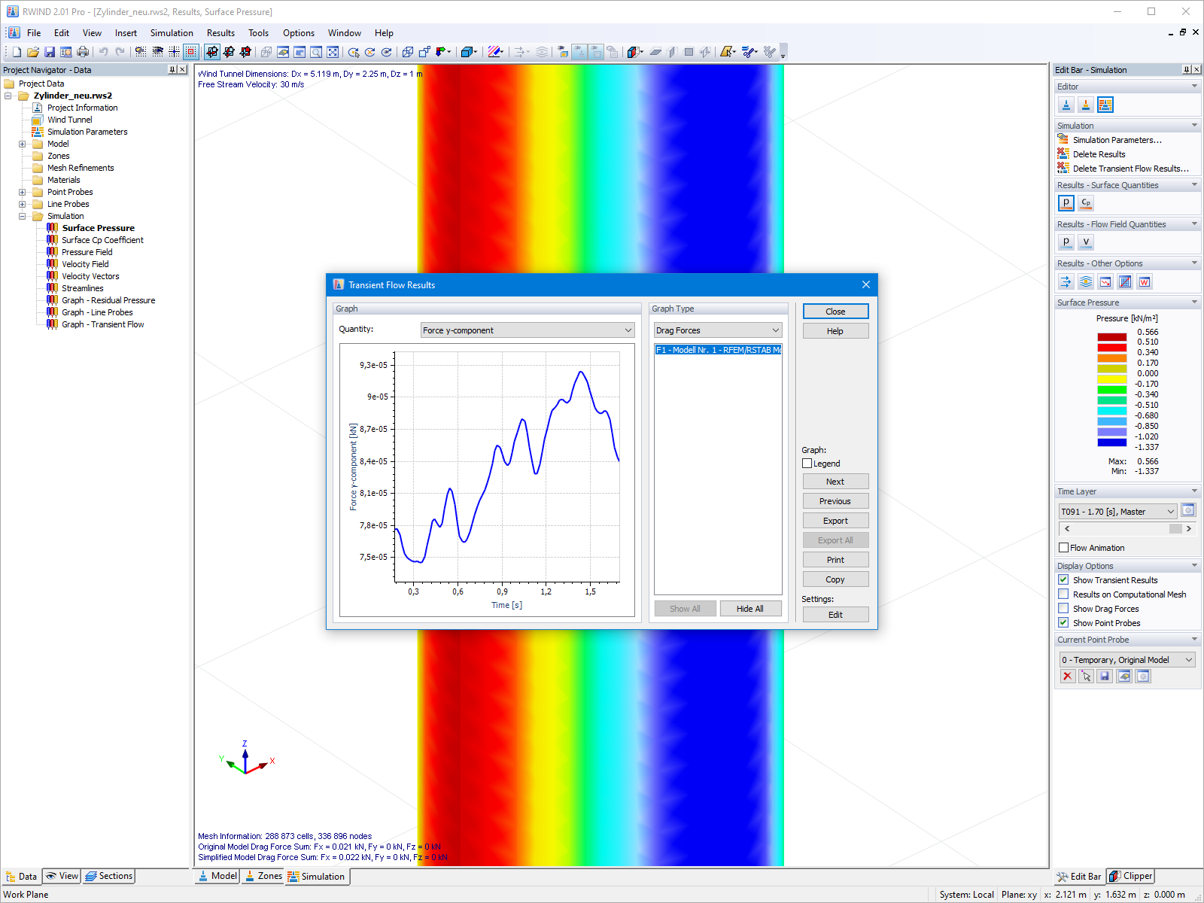Open Current Point Probe dropdown
The height and width of the screenshot is (903, 1204).
[x=1127, y=660]
